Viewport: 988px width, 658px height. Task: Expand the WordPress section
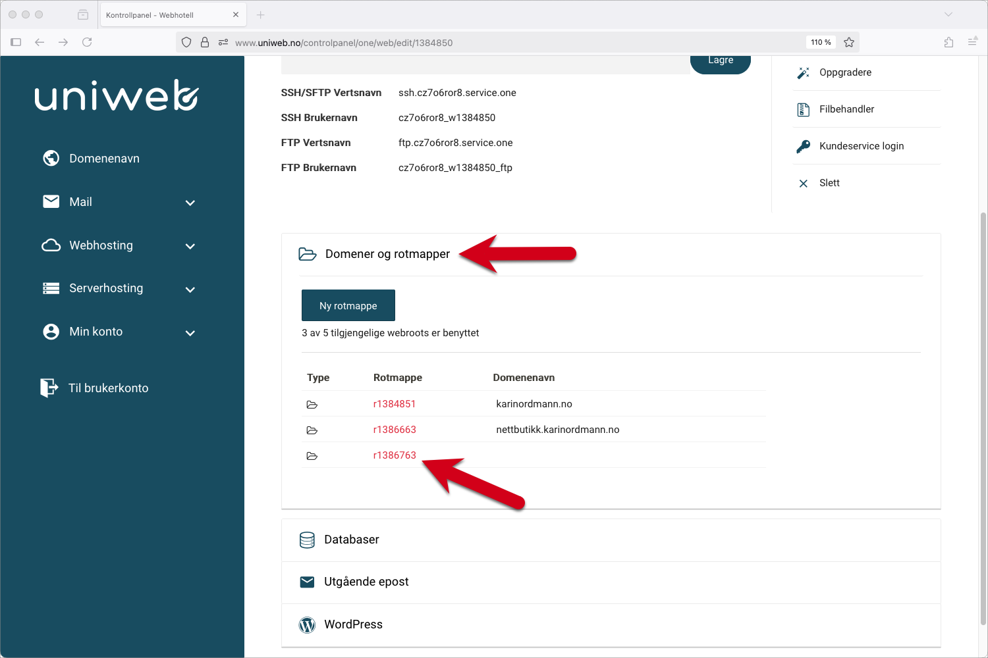611,625
